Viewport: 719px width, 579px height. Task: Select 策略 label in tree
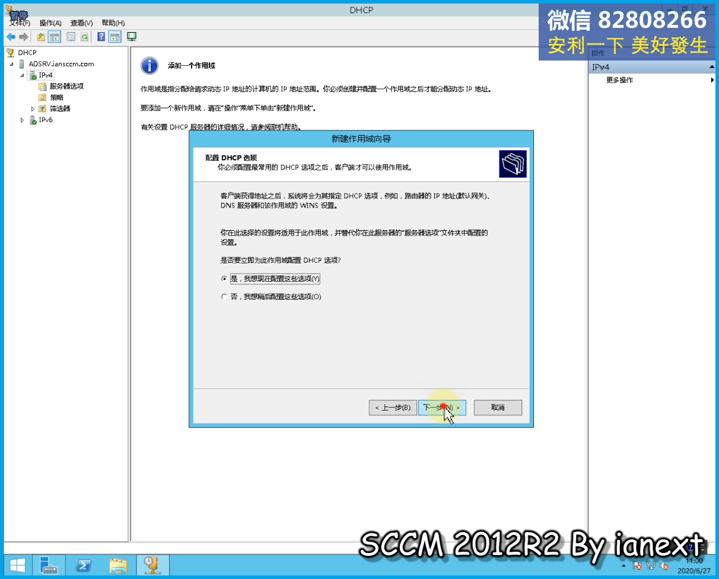pyautogui.click(x=56, y=98)
